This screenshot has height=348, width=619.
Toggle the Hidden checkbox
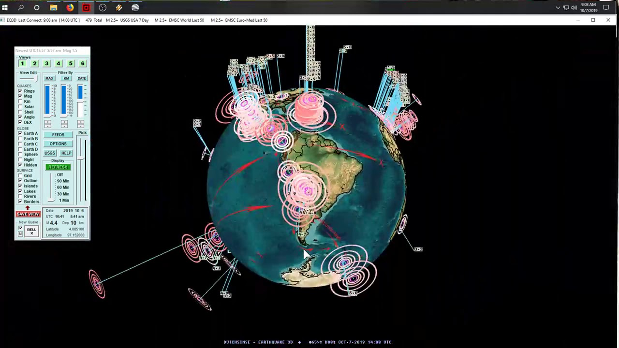click(20, 165)
